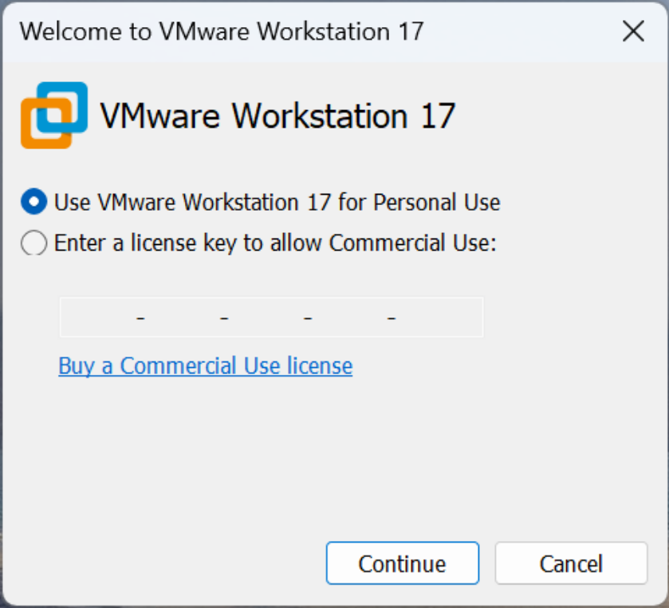Click the first license key segment
The image size is (669, 608).
click(104, 317)
